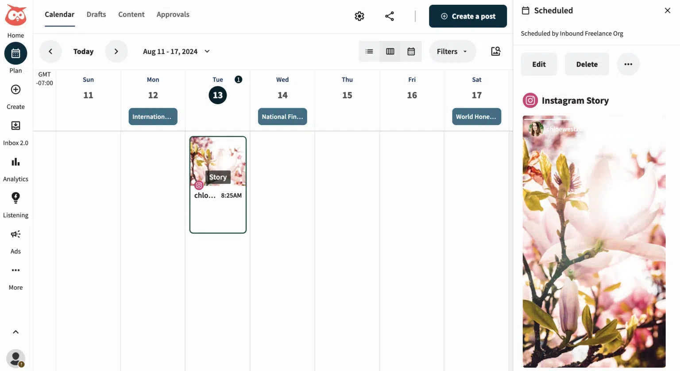This screenshot has width=680, height=371.
Task: Switch to list view
Action: 369,51
